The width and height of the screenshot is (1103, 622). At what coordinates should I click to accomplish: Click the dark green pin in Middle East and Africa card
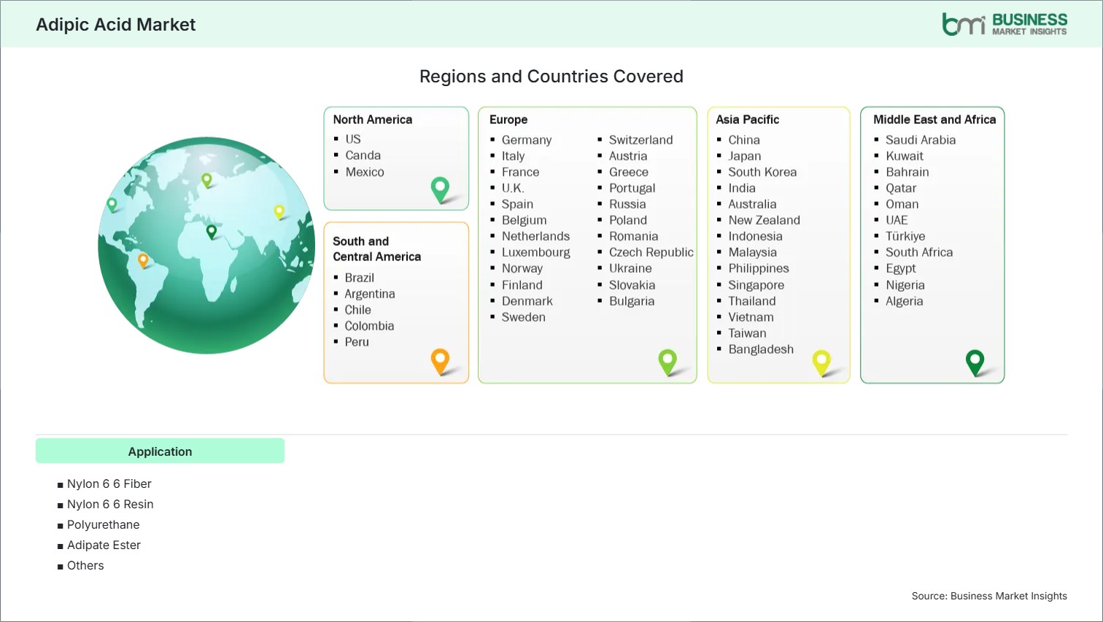(x=975, y=362)
